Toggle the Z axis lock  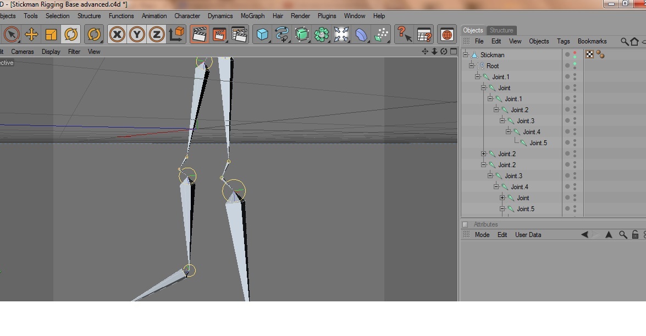coord(157,34)
